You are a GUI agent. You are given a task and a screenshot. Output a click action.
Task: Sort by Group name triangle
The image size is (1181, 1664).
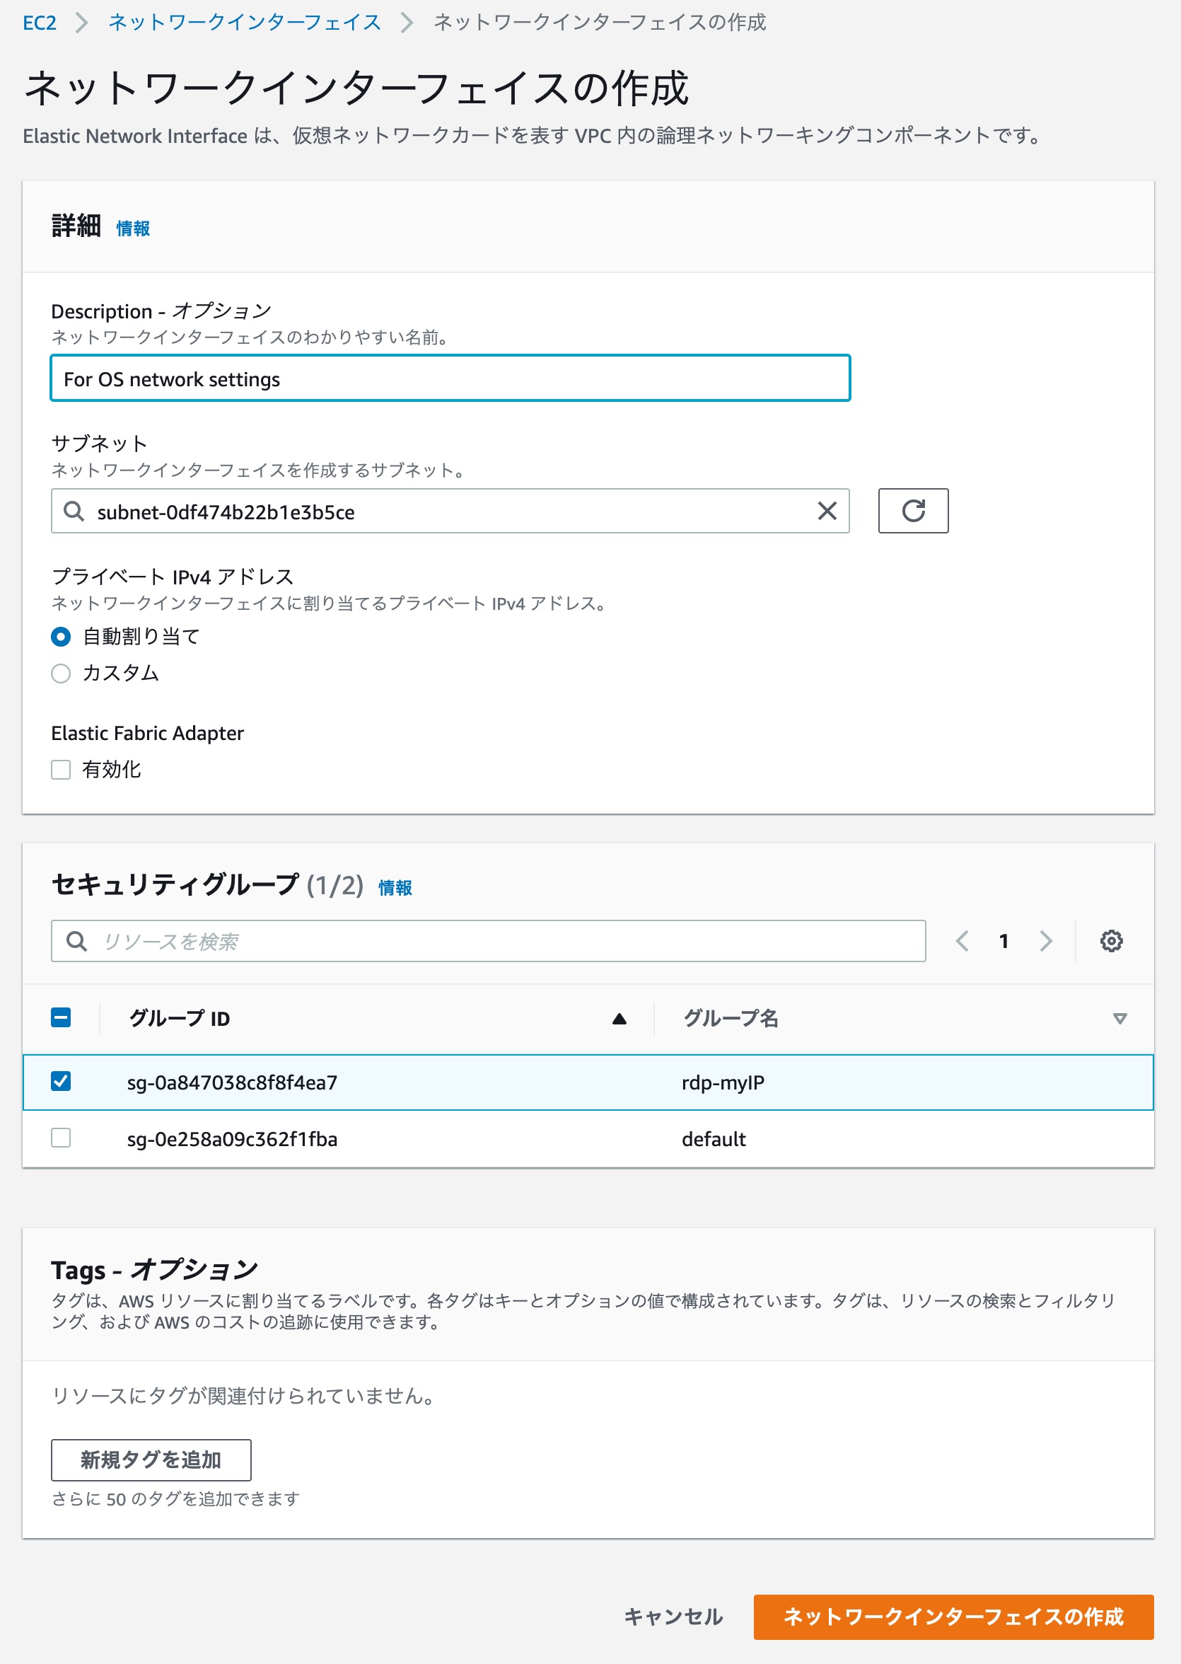click(x=1119, y=1019)
